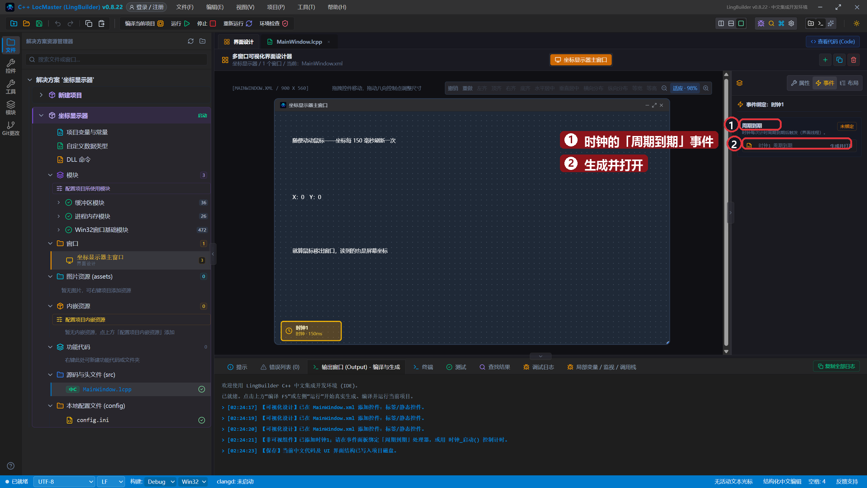Image resolution: width=867 pixels, height=488 pixels.
Task: Click 重新运行 to rerun the project
Action: (x=238, y=23)
